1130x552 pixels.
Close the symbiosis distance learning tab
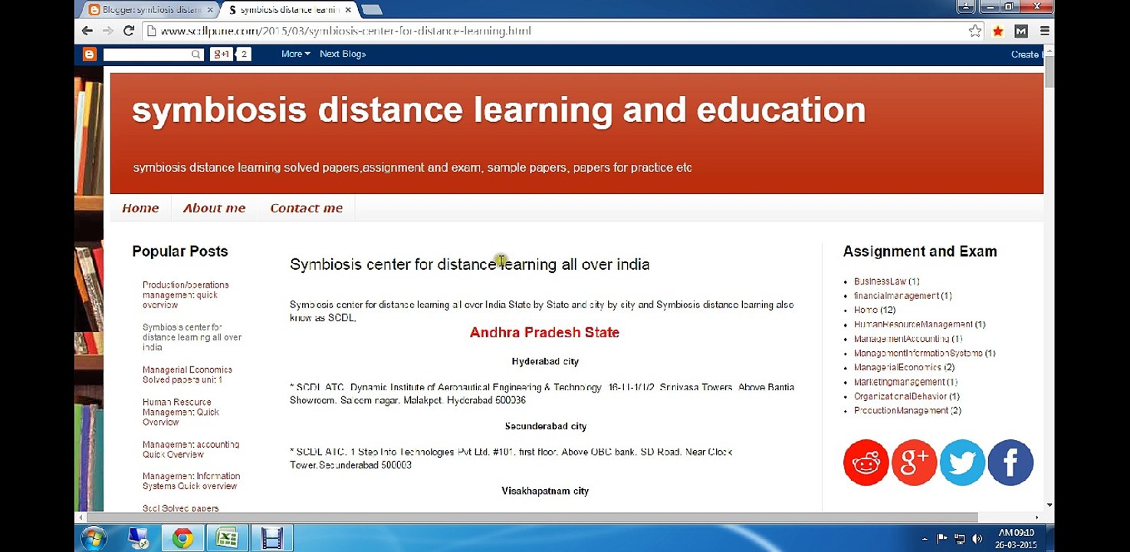click(x=348, y=10)
